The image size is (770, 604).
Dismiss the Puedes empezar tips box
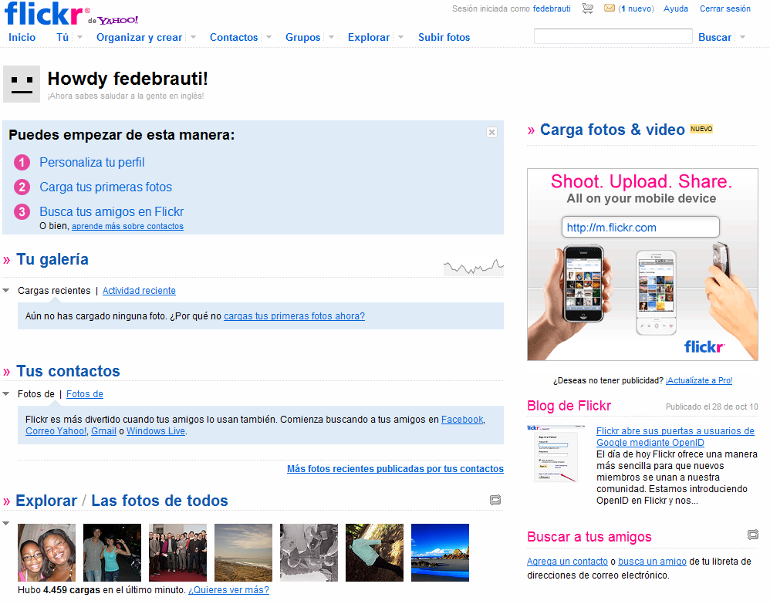pyautogui.click(x=491, y=132)
